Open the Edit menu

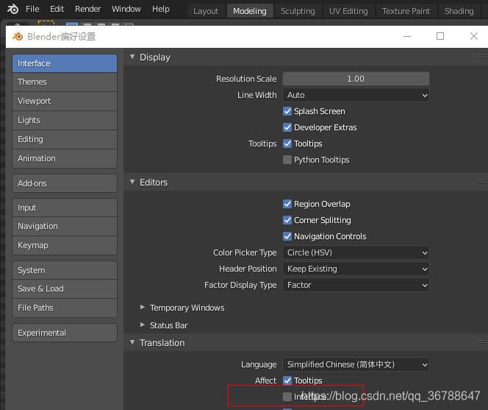(x=57, y=9)
